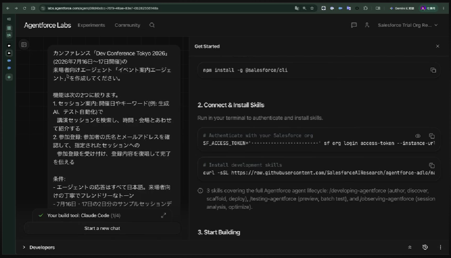Image resolution: width=451 pixels, height=258 pixels.
Task: Click the search magnifier beside Community
Action: point(152,25)
